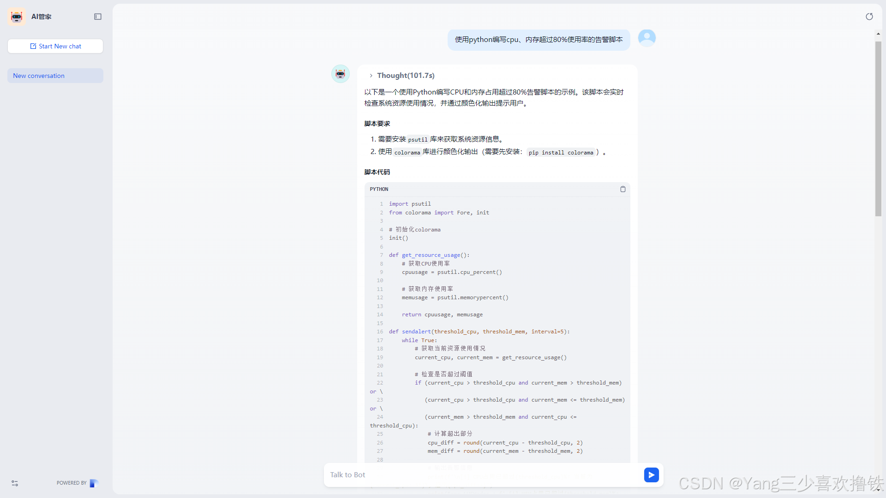The image size is (886, 498).
Task: Click the user's Python prompt message bubble
Action: [x=539, y=40]
